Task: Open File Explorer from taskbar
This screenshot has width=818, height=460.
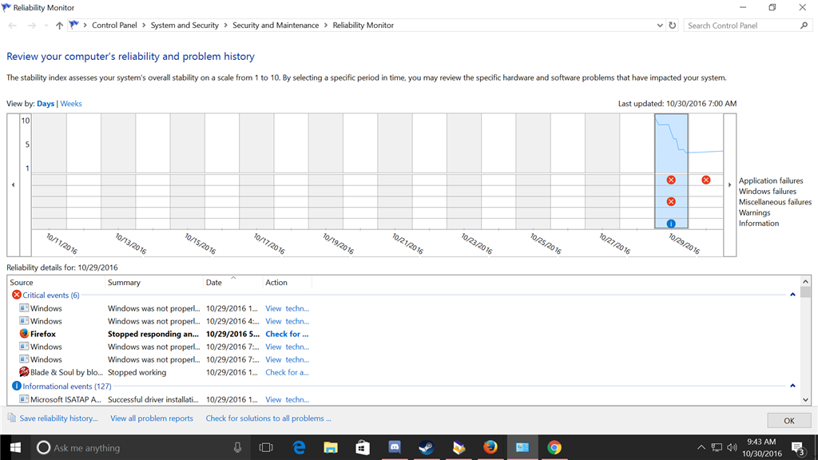Action: tap(331, 447)
